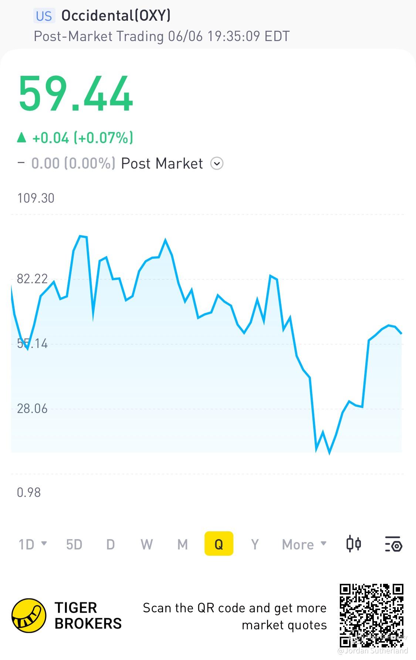Tap the US market badge
This screenshot has height=660, width=416.
pos(44,16)
